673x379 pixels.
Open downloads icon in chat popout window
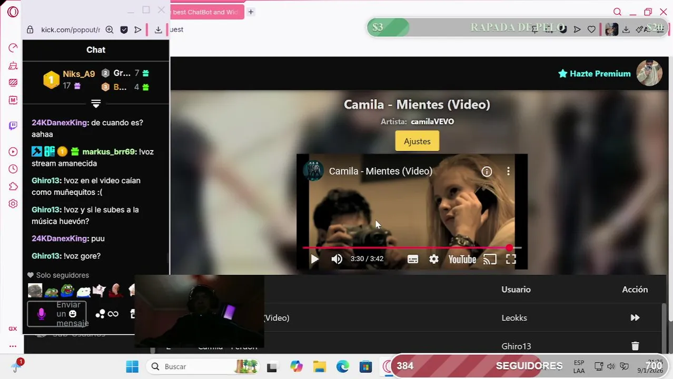[158, 30]
